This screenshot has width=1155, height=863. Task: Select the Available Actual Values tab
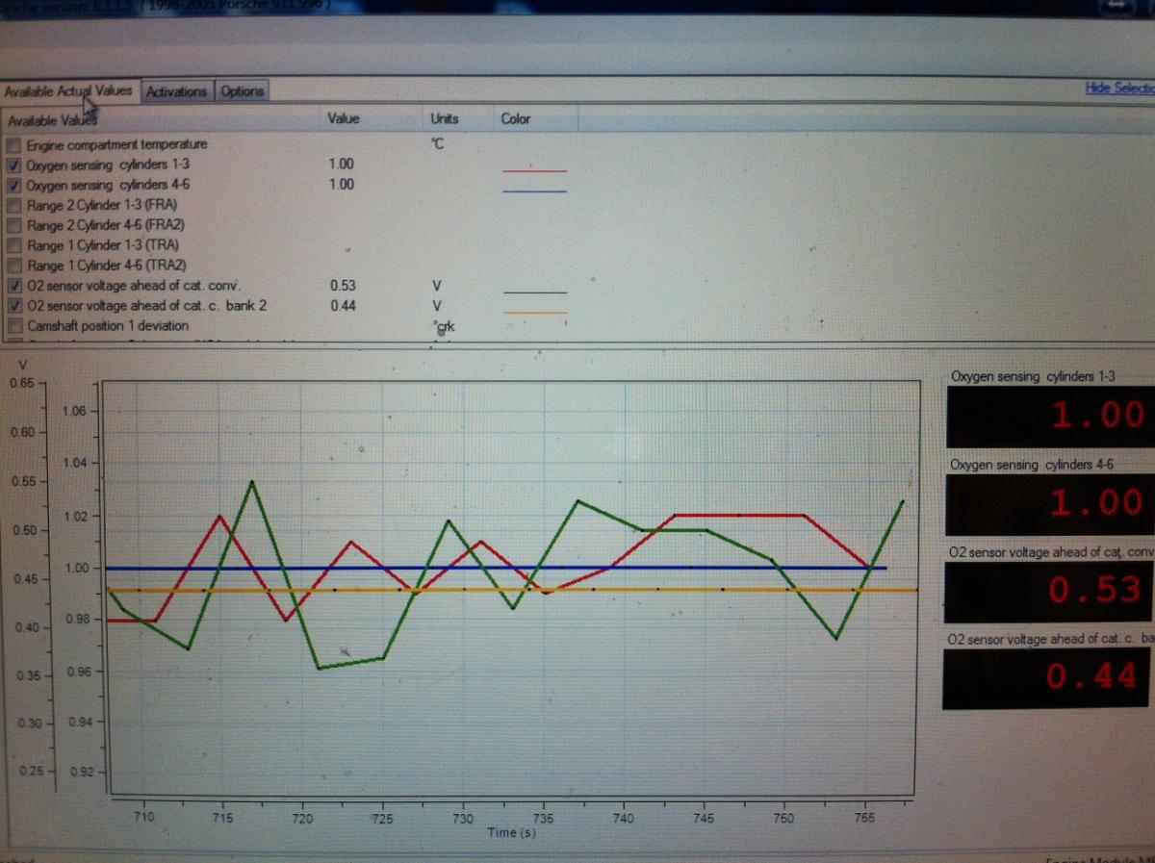pos(68,90)
